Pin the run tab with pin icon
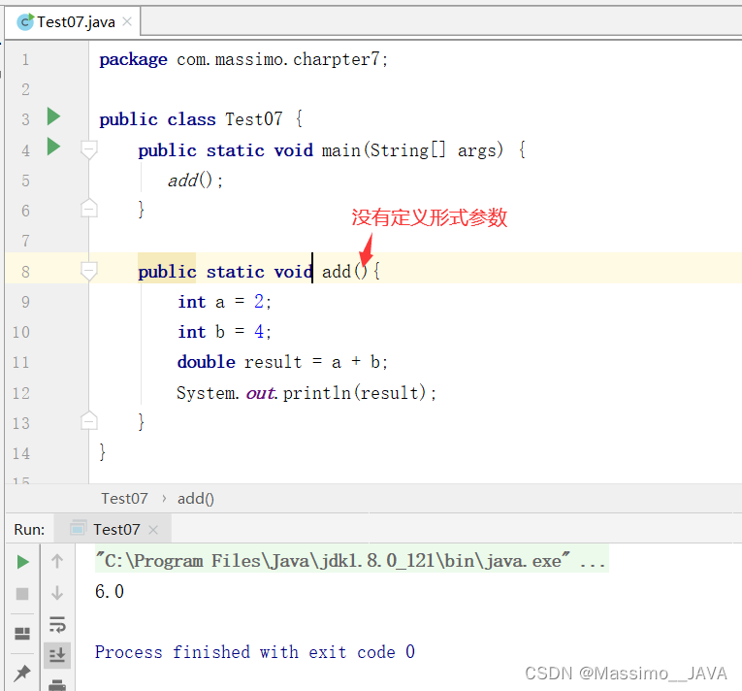 pyautogui.click(x=22, y=673)
